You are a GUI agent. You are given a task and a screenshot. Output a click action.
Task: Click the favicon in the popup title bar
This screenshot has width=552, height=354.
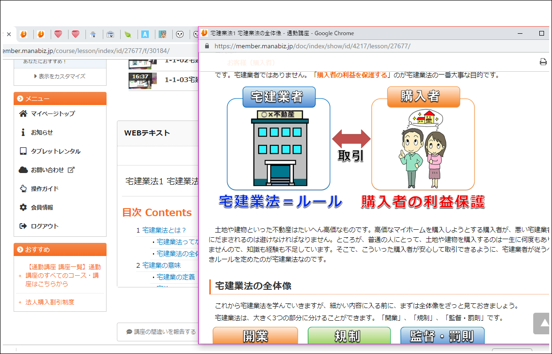[204, 33]
